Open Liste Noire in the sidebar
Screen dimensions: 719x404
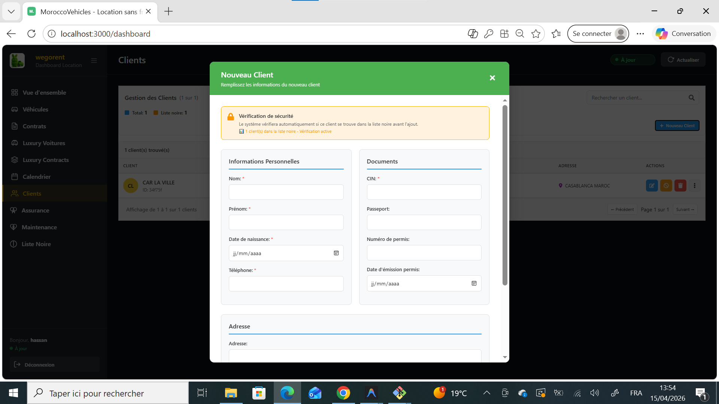[x=36, y=244]
